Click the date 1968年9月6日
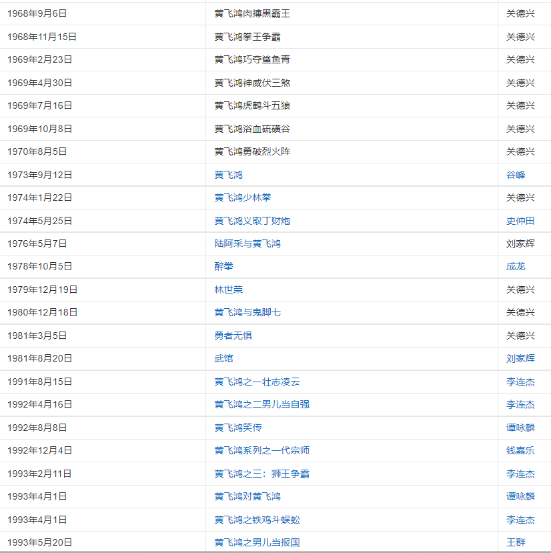The image size is (551, 553). [x=37, y=14]
